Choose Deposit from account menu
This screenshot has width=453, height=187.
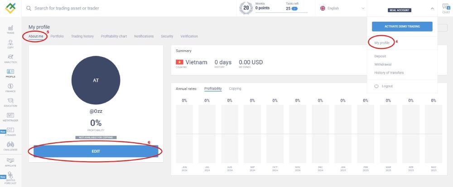click(x=380, y=56)
